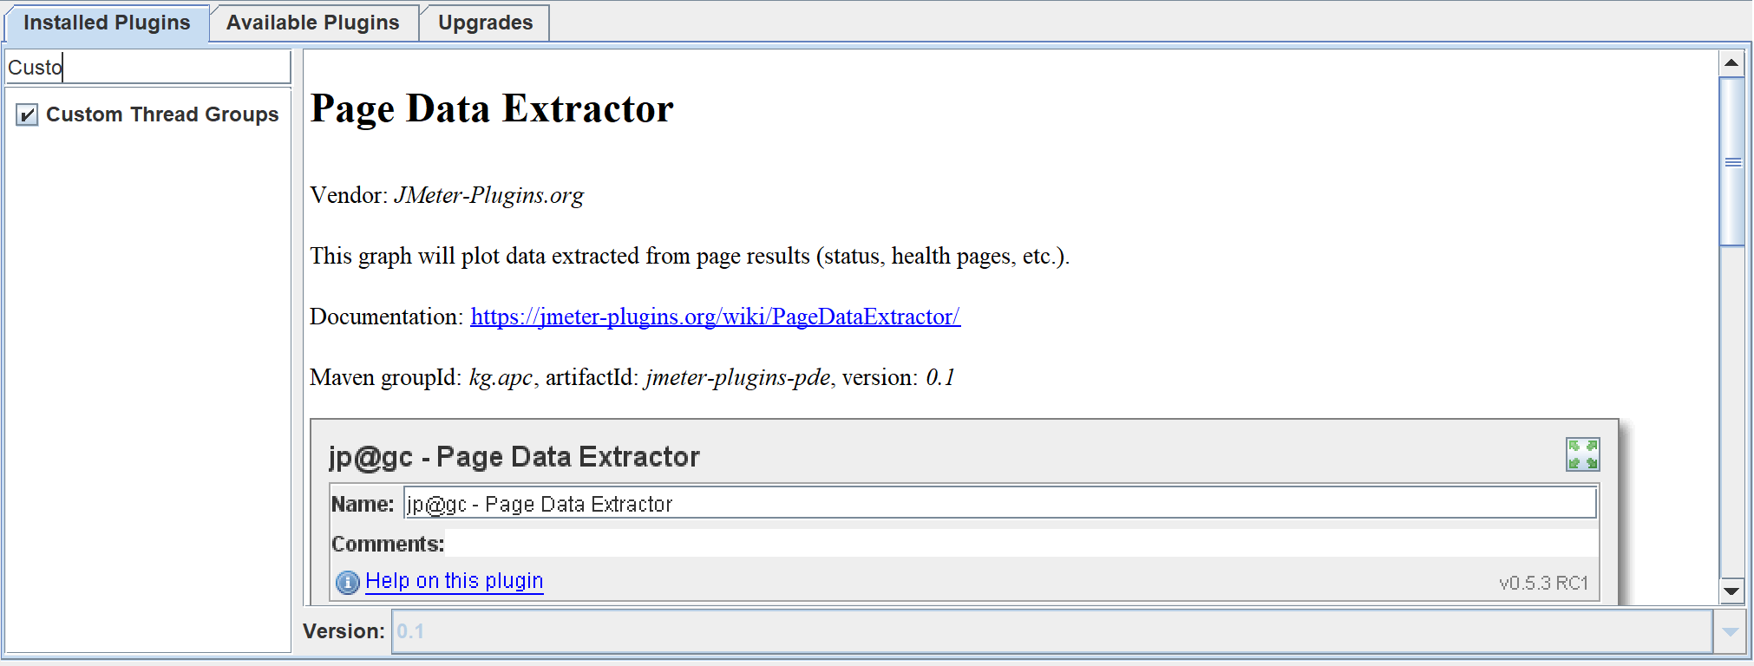
Task: Click the 'Vendor: JMeter-Plugins.org' text
Action: (x=447, y=195)
